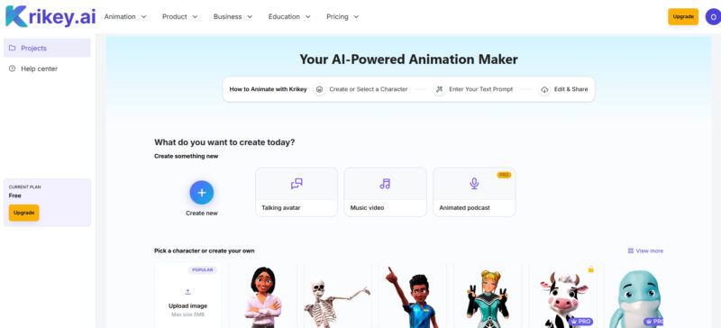Click the Edit & Share cloud icon
Image resolution: width=721 pixels, height=328 pixels.
(544, 89)
